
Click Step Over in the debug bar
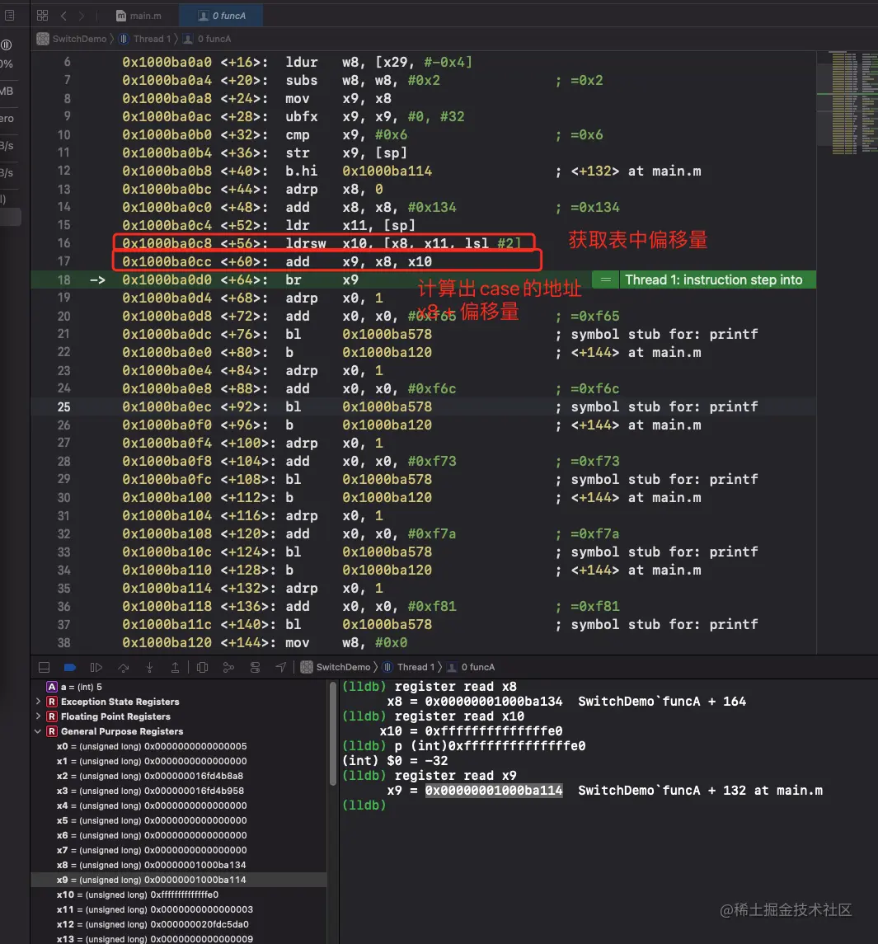pos(124,667)
